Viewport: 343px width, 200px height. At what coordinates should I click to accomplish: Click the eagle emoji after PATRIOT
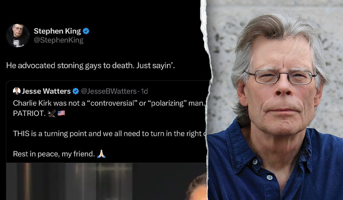[x=52, y=113]
